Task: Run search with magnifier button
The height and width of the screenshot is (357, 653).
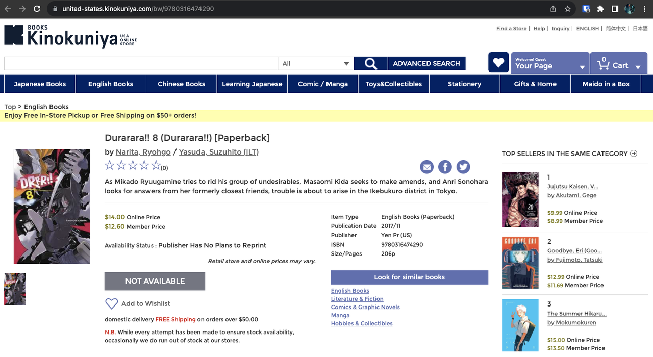Action: [x=371, y=64]
